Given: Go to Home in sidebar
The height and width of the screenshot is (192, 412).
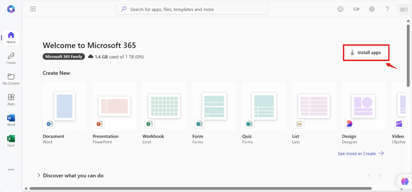Looking at the screenshot, I should [11, 38].
